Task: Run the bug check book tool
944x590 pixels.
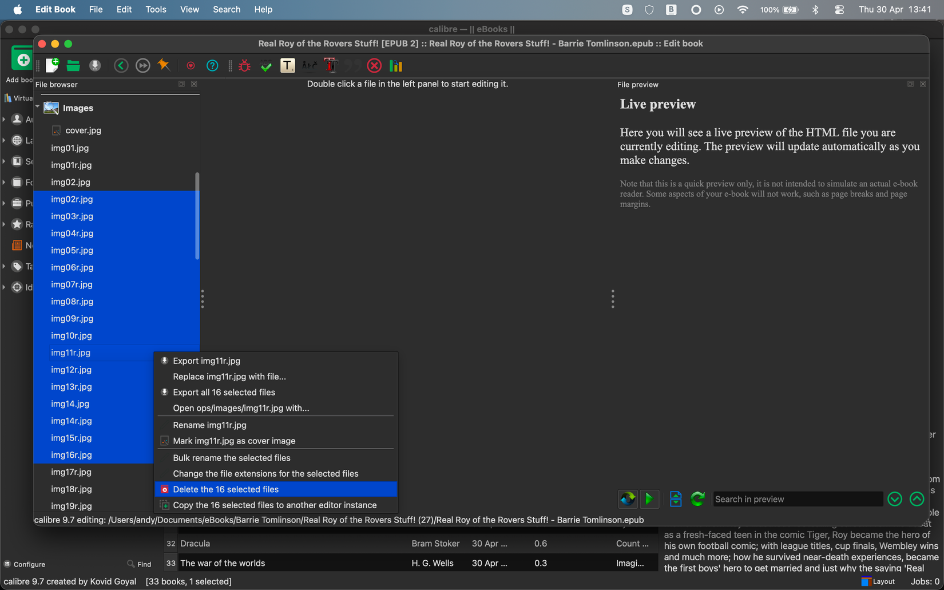Action: click(x=245, y=66)
